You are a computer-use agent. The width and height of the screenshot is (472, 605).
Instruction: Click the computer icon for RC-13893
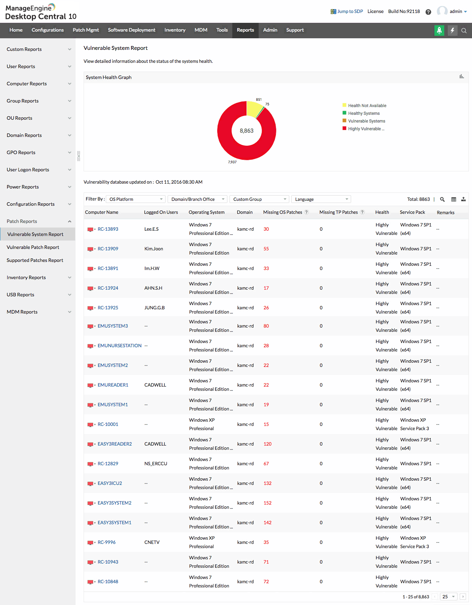(90, 229)
